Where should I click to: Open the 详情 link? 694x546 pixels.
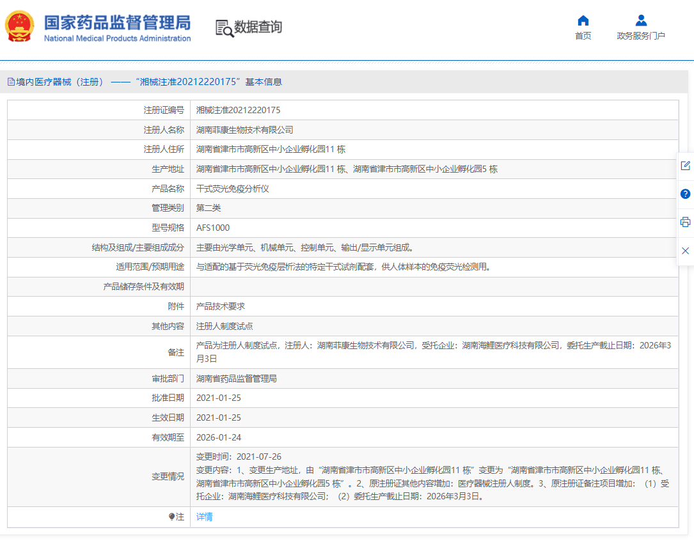204,517
